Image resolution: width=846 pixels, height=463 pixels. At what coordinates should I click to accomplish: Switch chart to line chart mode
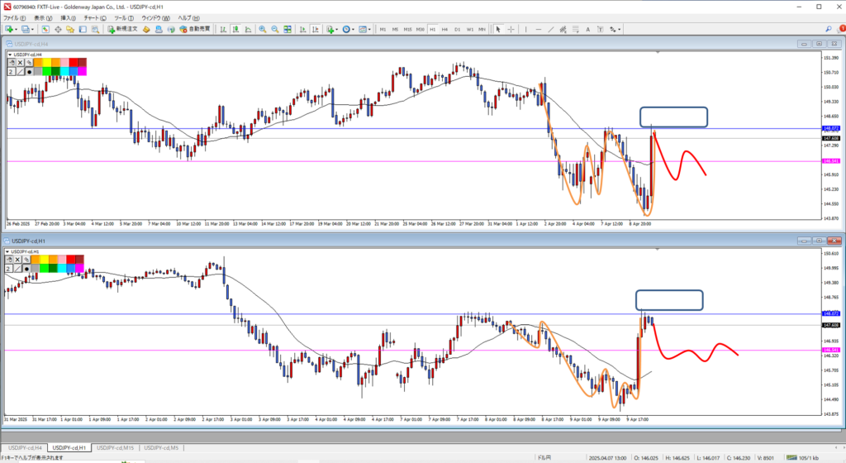[x=248, y=29]
